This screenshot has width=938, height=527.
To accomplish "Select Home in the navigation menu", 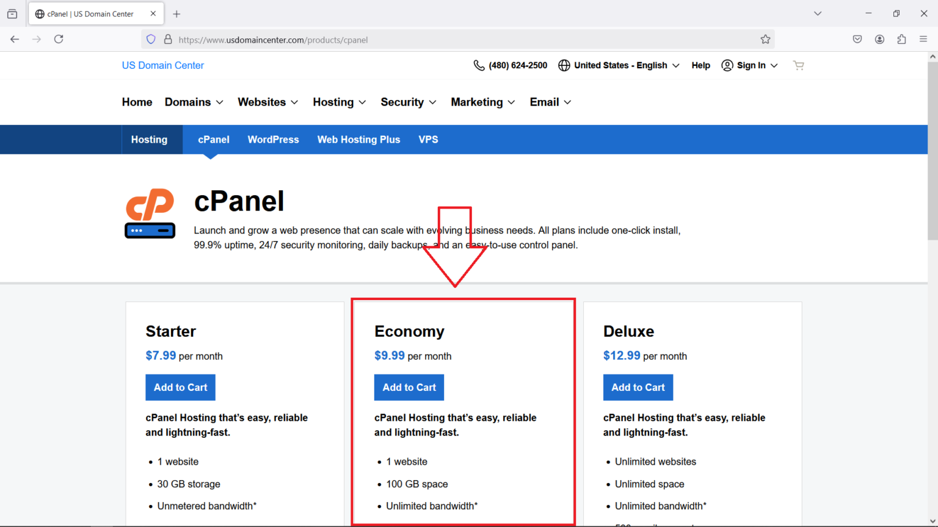I will click(x=137, y=102).
